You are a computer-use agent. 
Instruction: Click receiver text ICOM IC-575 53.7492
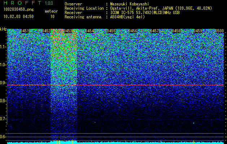[145, 13]
